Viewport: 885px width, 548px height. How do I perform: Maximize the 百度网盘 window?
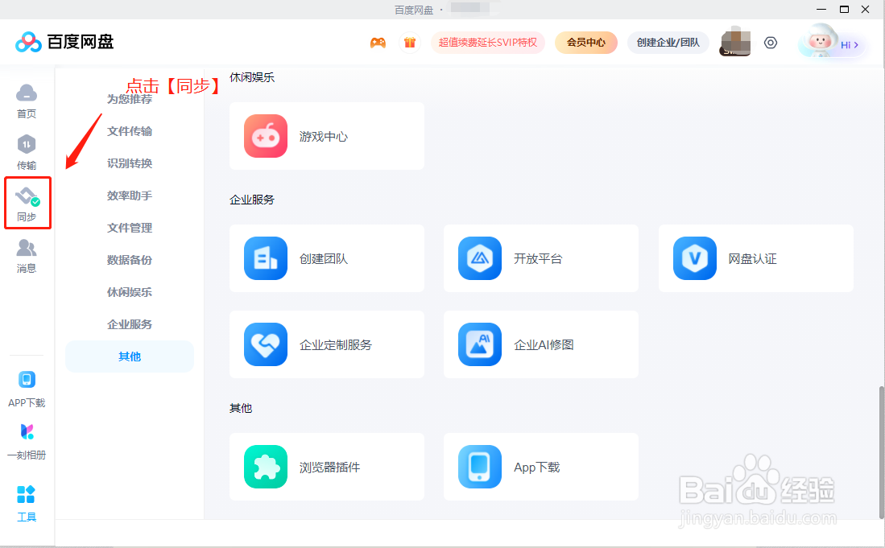tap(845, 10)
